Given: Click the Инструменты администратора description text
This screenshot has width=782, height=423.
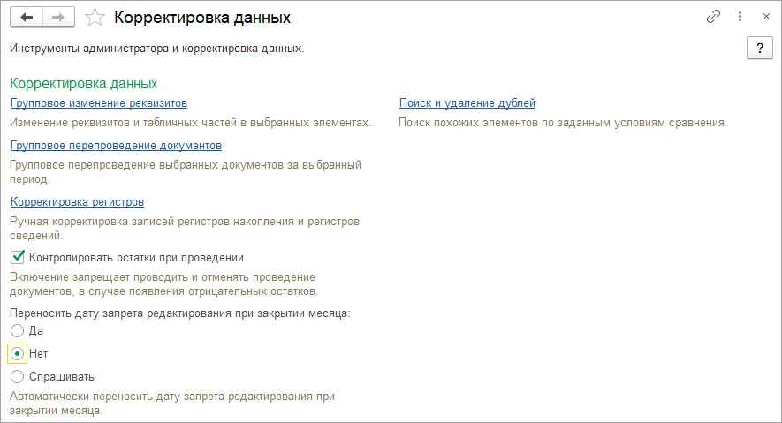Looking at the screenshot, I should tap(156, 49).
